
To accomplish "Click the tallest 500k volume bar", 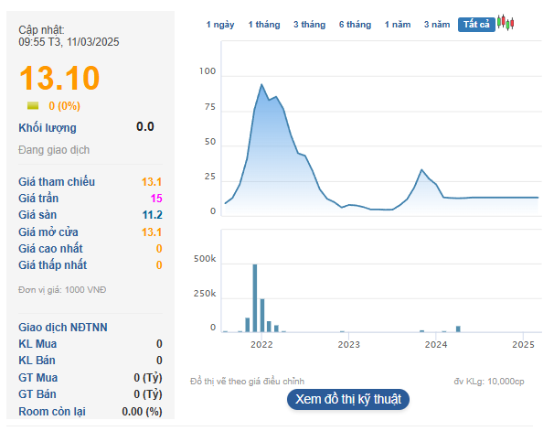I will (255, 298).
